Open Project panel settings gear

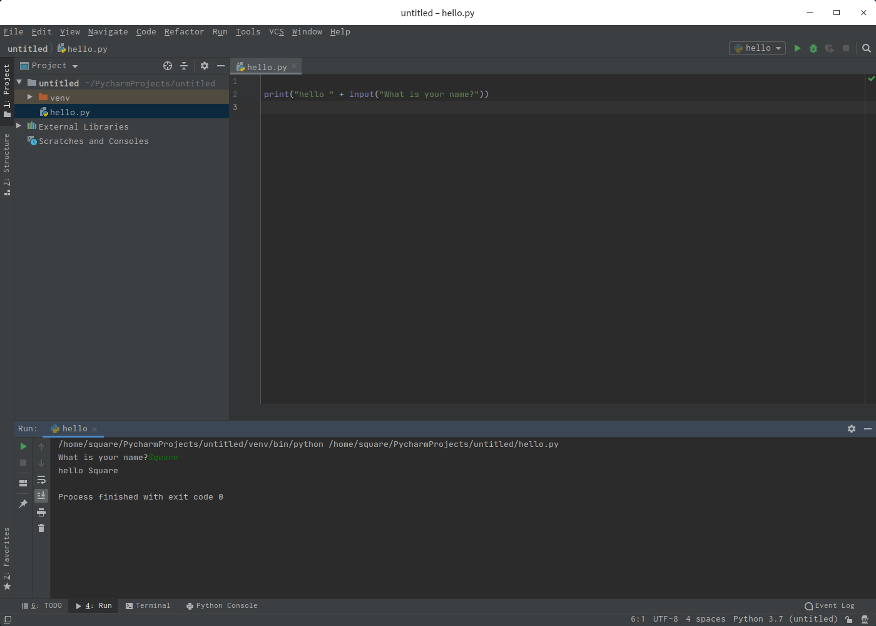tap(205, 66)
